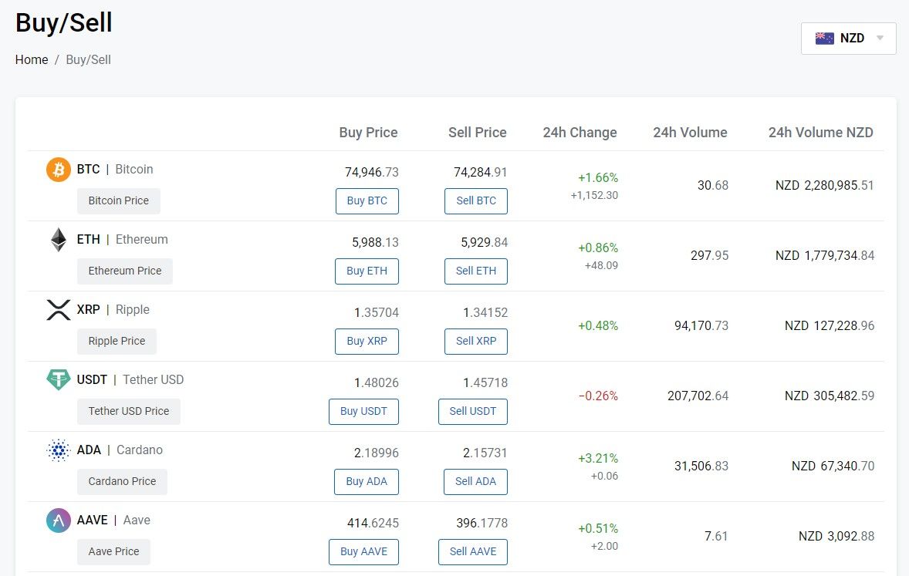Click the Buy BTC button
Image resolution: width=909 pixels, height=576 pixels.
367,201
